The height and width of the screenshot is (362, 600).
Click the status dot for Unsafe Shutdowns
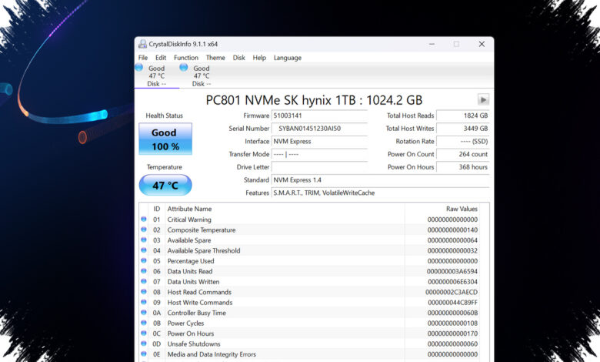click(x=144, y=344)
